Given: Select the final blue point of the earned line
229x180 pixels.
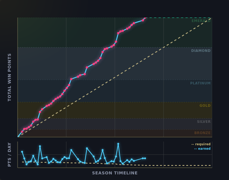Looking at the screenshot, I should click(x=145, y=158).
